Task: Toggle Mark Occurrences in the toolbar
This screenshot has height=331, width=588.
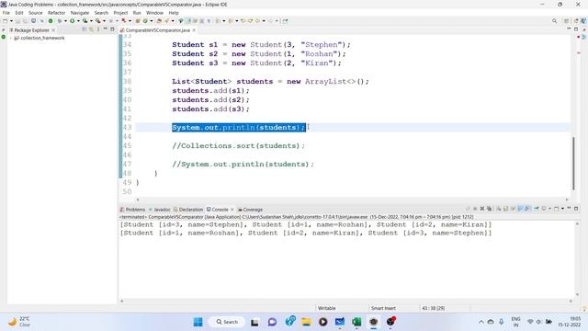Action: [188, 21]
